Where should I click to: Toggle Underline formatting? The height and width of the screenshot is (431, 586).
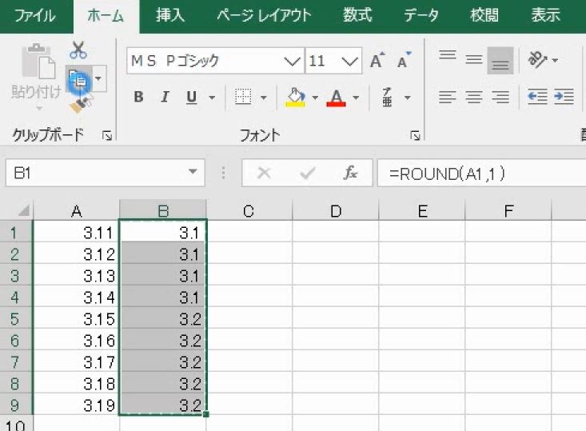click(192, 98)
